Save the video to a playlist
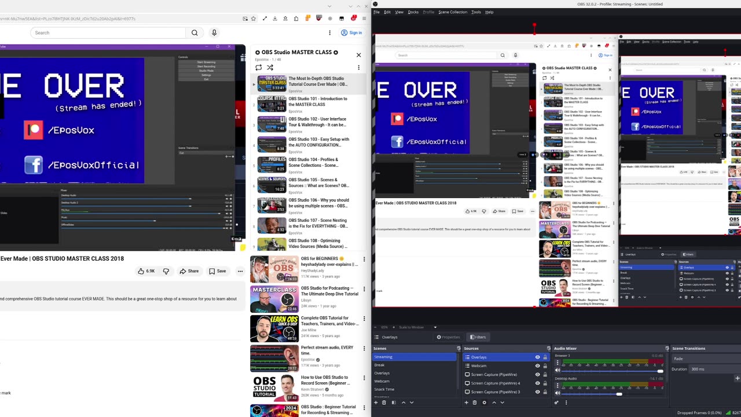This screenshot has width=741, height=417. pyautogui.click(x=217, y=271)
